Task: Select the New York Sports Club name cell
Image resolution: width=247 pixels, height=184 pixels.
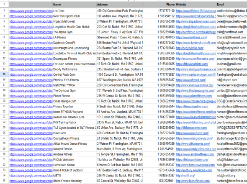Action: (x=75, y=16)
